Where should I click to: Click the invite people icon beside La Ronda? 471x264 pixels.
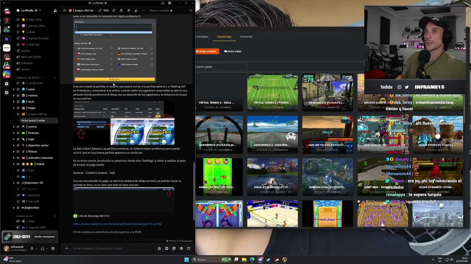tap(55, 10)
